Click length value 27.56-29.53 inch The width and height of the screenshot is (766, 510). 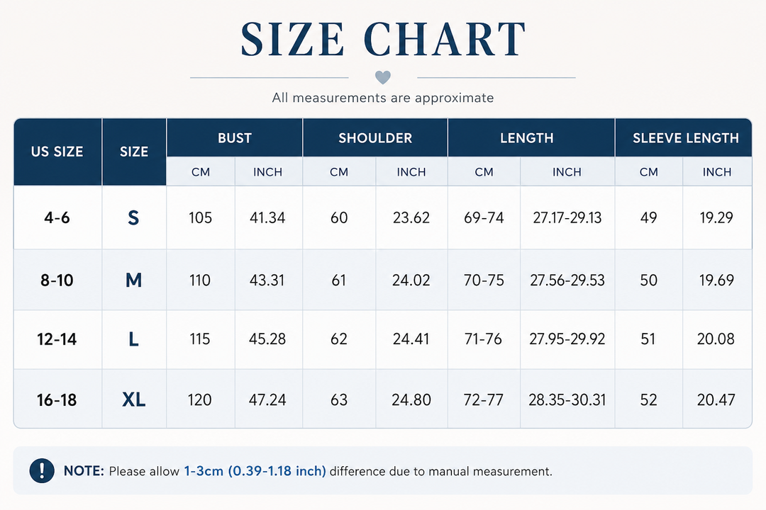567,280
